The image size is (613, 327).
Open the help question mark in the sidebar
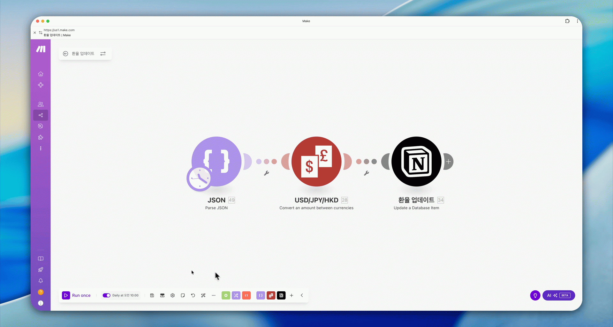click(x=41, y=292)
